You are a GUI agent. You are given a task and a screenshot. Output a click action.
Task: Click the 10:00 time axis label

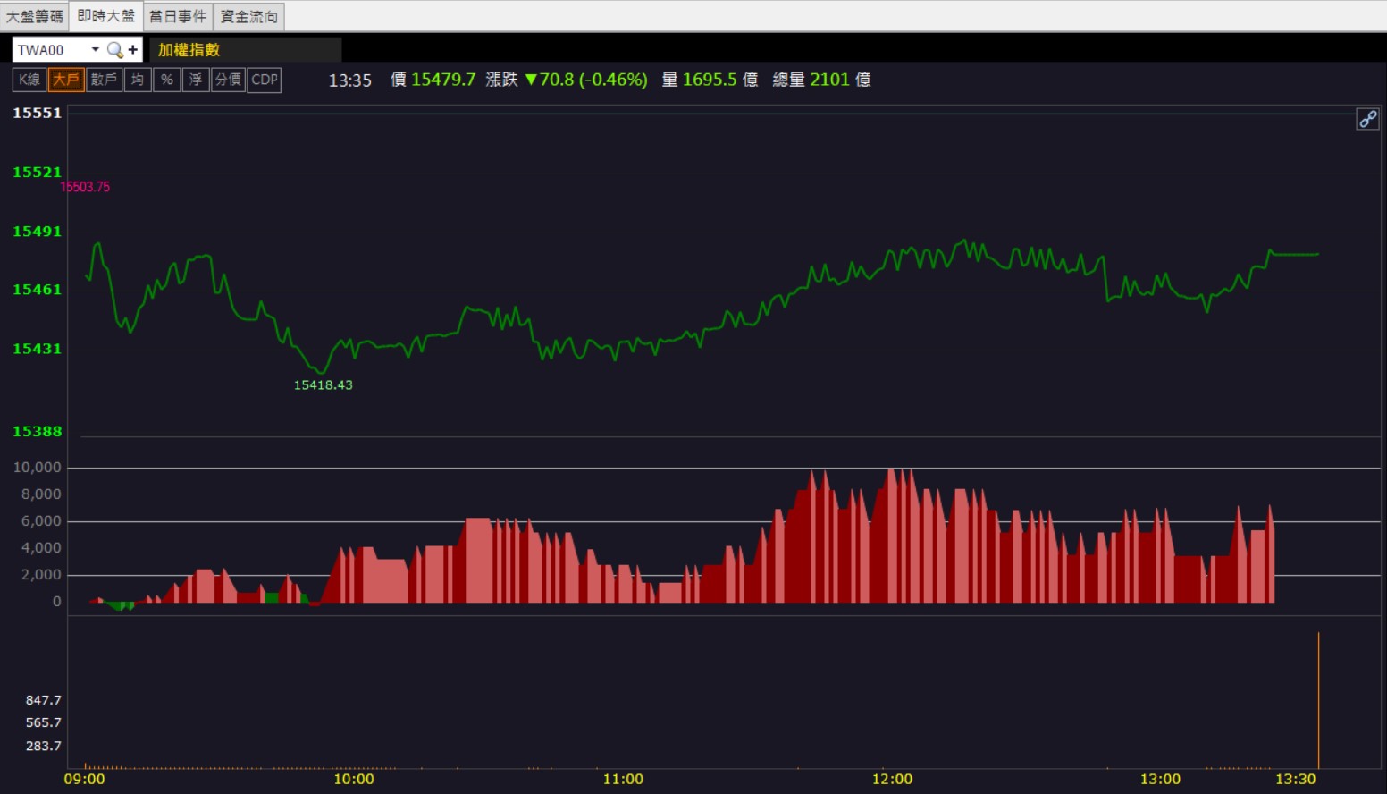(x=354, y=780)
